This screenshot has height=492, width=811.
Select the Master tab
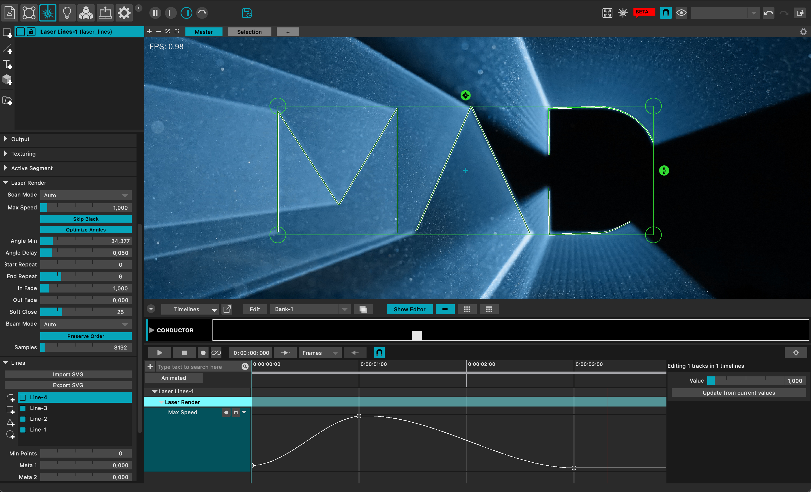click(x=203, y=32)
